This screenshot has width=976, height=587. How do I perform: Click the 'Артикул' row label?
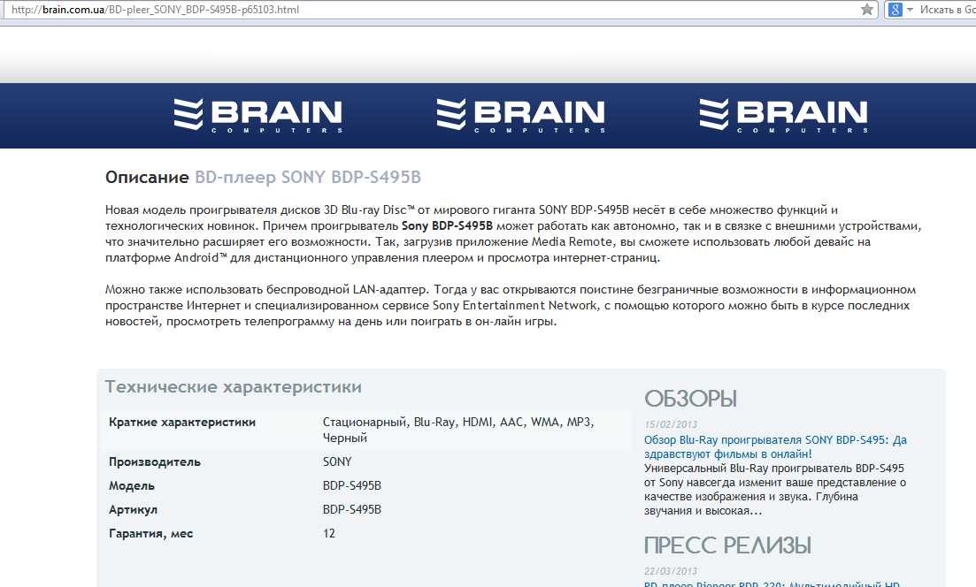[x=134, y=510]
